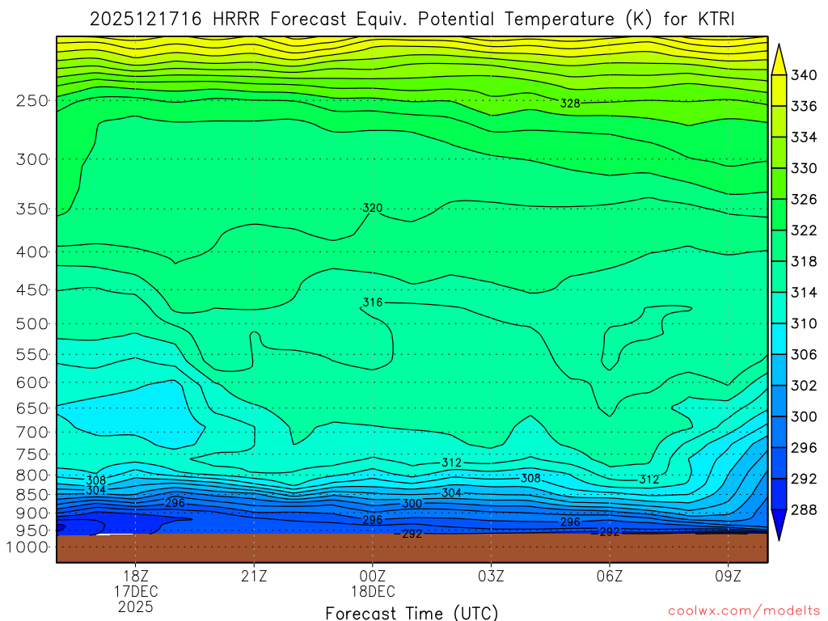Click the 320 contour label

(x=373, y=208)
